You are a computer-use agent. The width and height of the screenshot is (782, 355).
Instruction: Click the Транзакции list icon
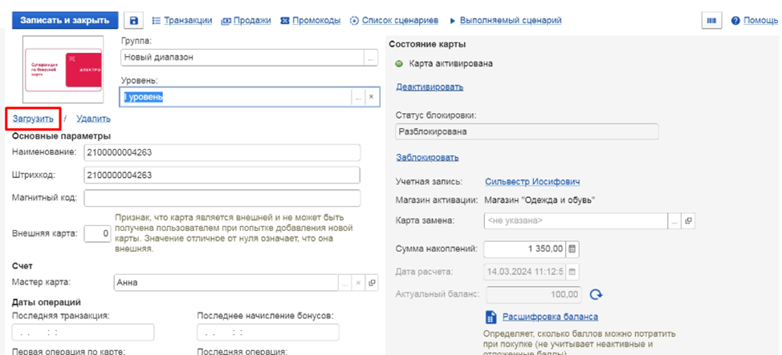(156, 20)
